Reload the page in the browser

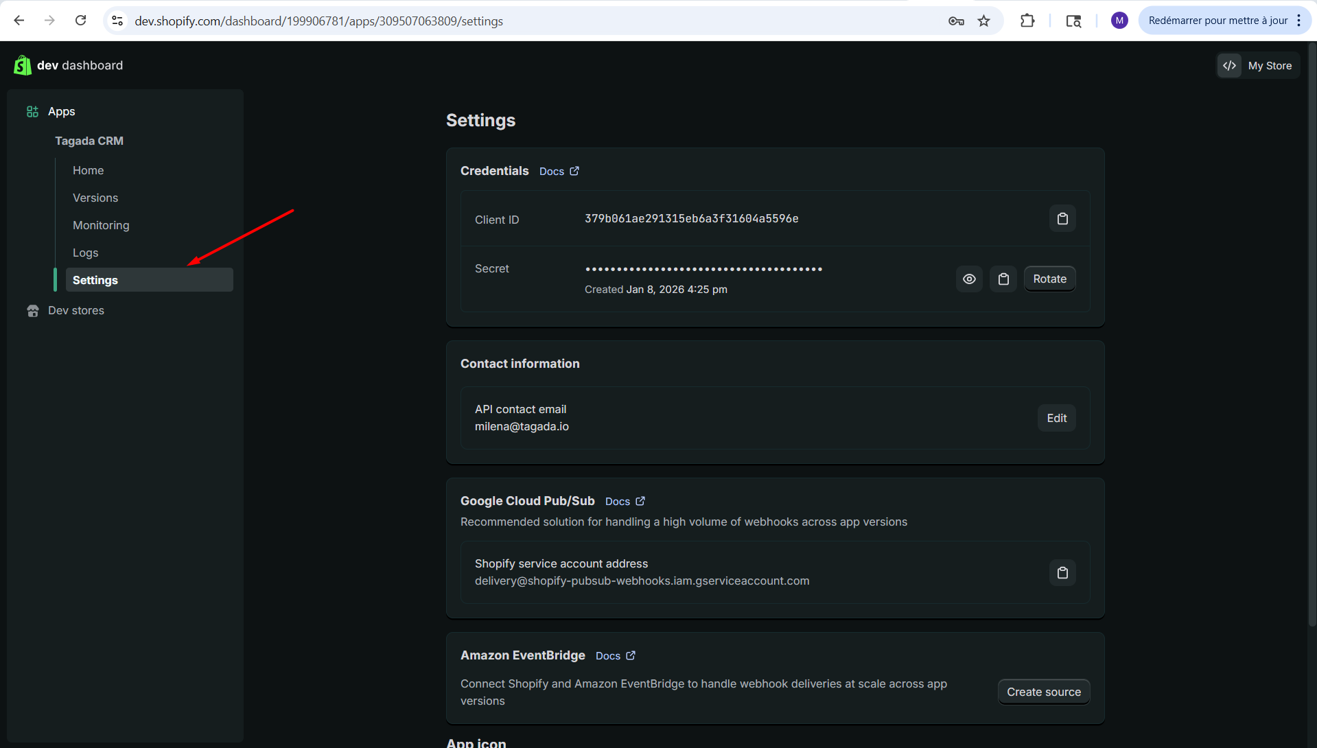pos(80,21)
